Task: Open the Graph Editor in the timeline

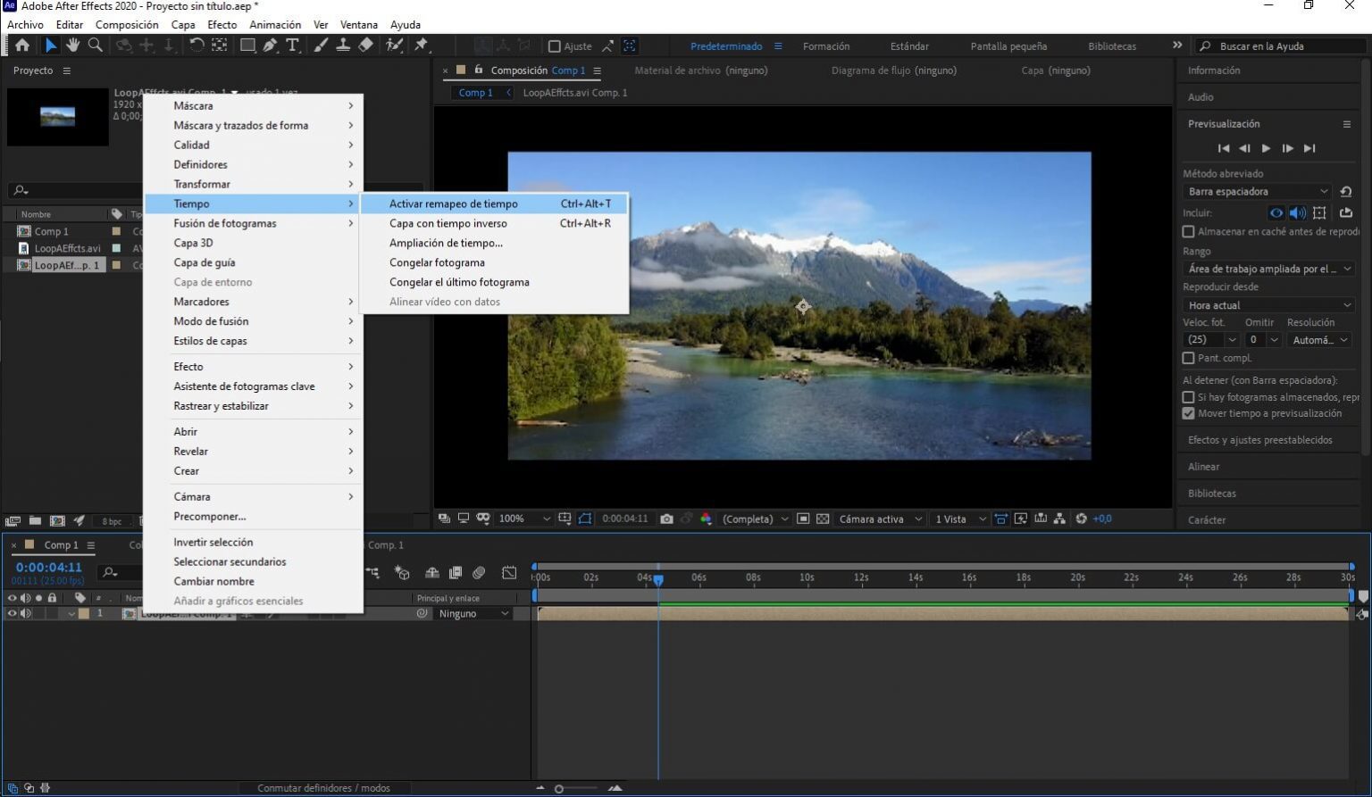Action: 509,572
